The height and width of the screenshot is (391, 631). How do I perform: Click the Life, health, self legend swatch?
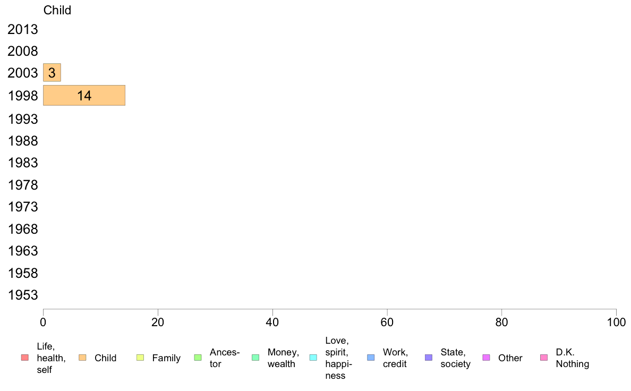pyautogui.click(x=25, y=358)
